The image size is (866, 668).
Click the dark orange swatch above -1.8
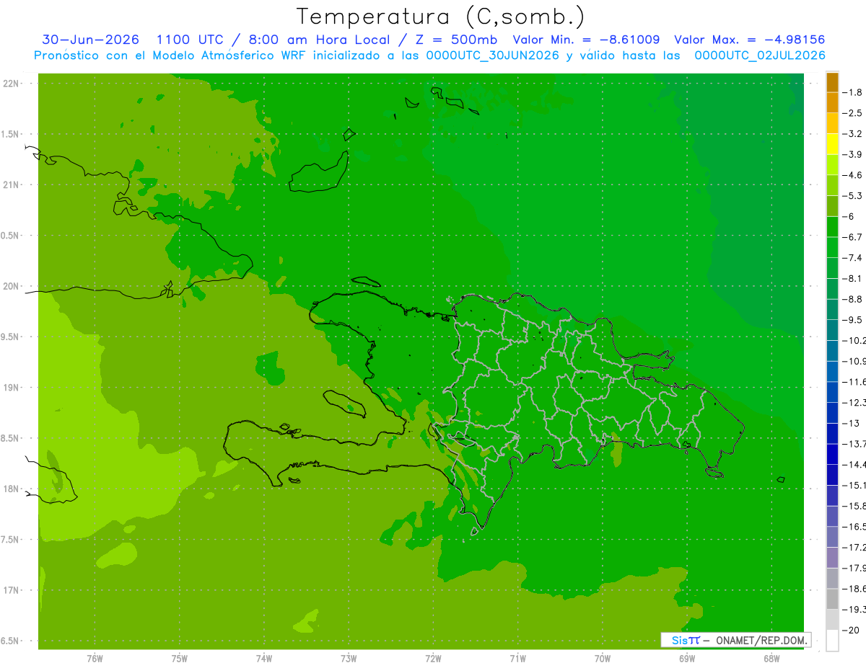tap(832, 82)
